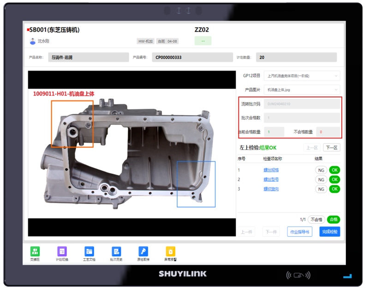Open the 批次历史 batch history icon
369x292 pixels.
(x=116, y=251)
